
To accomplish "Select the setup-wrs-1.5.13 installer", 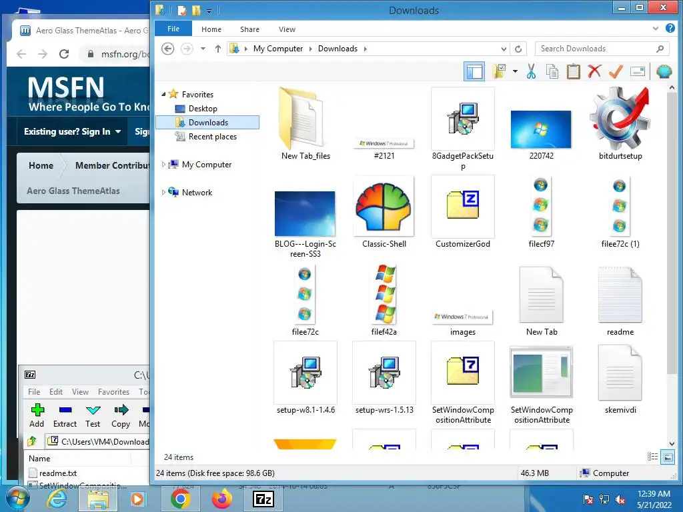I will [x=384, y=378].
